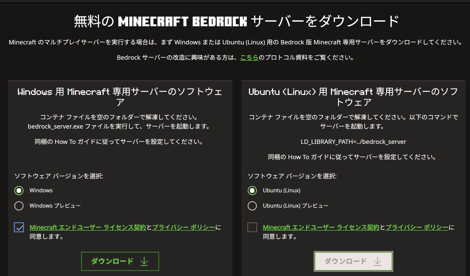Viewport: 470px width, 276px height.
Task: Select the Ubuntu (Linux) radio button
Action: (252, 191)
